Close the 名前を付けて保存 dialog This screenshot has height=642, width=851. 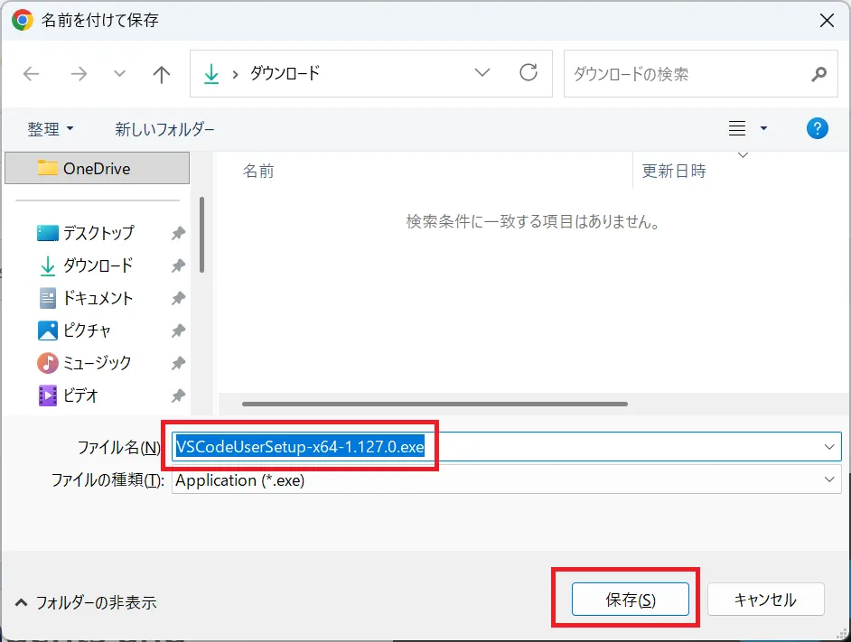click(x=827, y=20)
